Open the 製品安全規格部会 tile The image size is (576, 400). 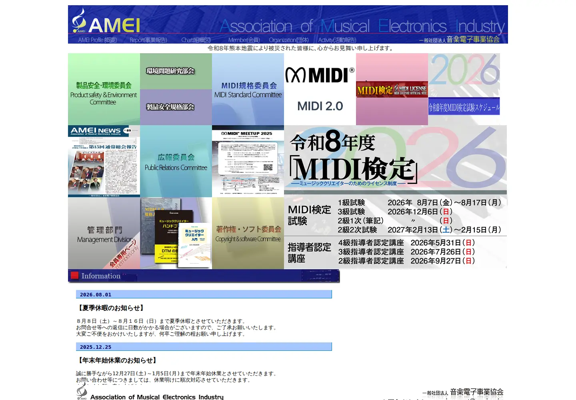coord(176,107)
